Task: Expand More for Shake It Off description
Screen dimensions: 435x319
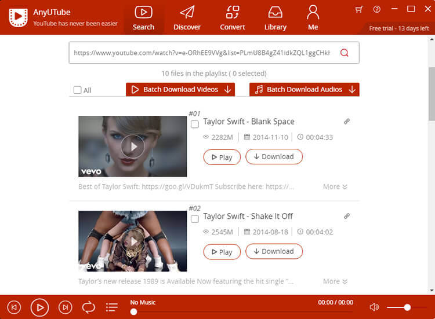Action: [x=335, y=281]
